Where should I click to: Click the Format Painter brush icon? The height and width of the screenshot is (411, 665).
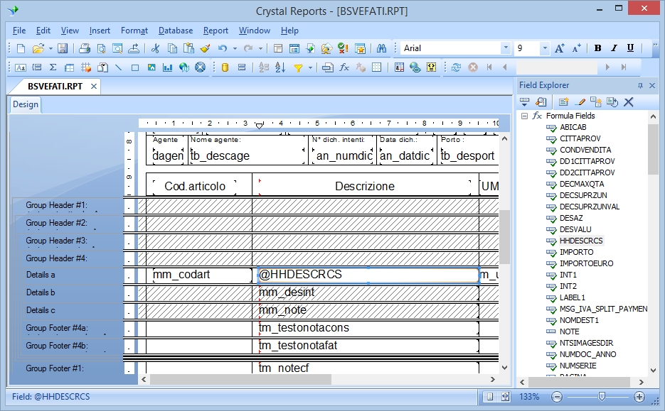205,48
